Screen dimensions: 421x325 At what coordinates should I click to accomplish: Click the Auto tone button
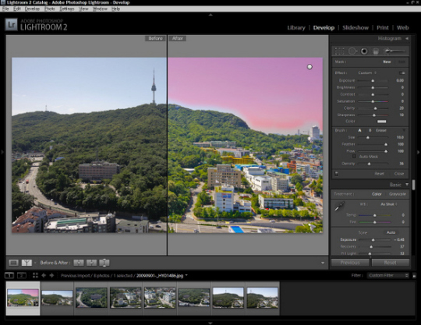click(x=391, y=232)
